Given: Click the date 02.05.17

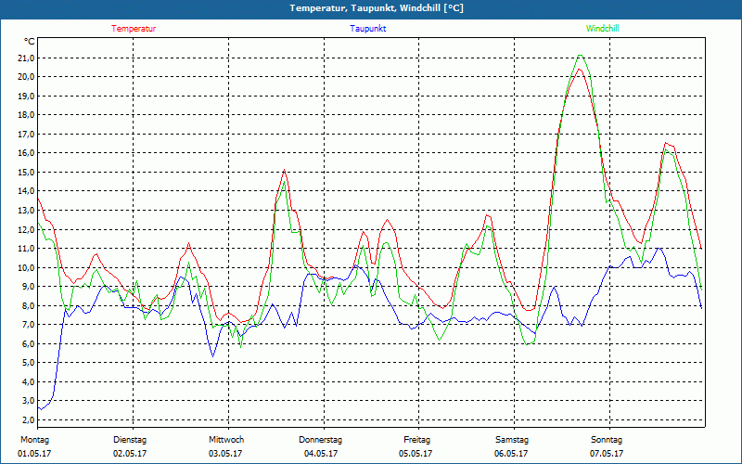Looking at the screenshot, I should click(130, 454).
